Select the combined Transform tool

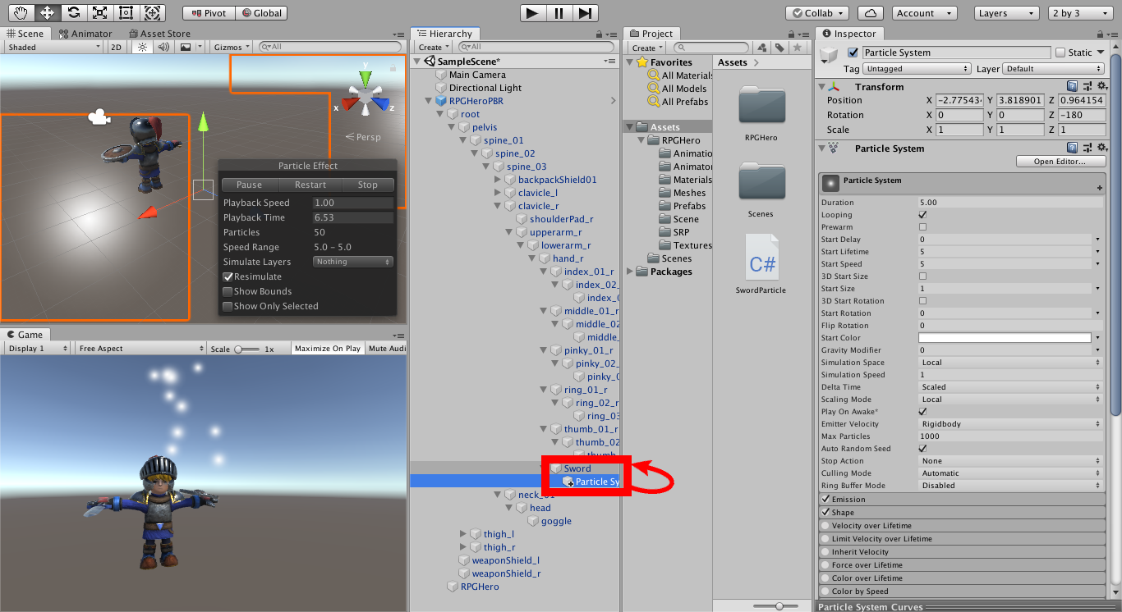pos(152,13)
